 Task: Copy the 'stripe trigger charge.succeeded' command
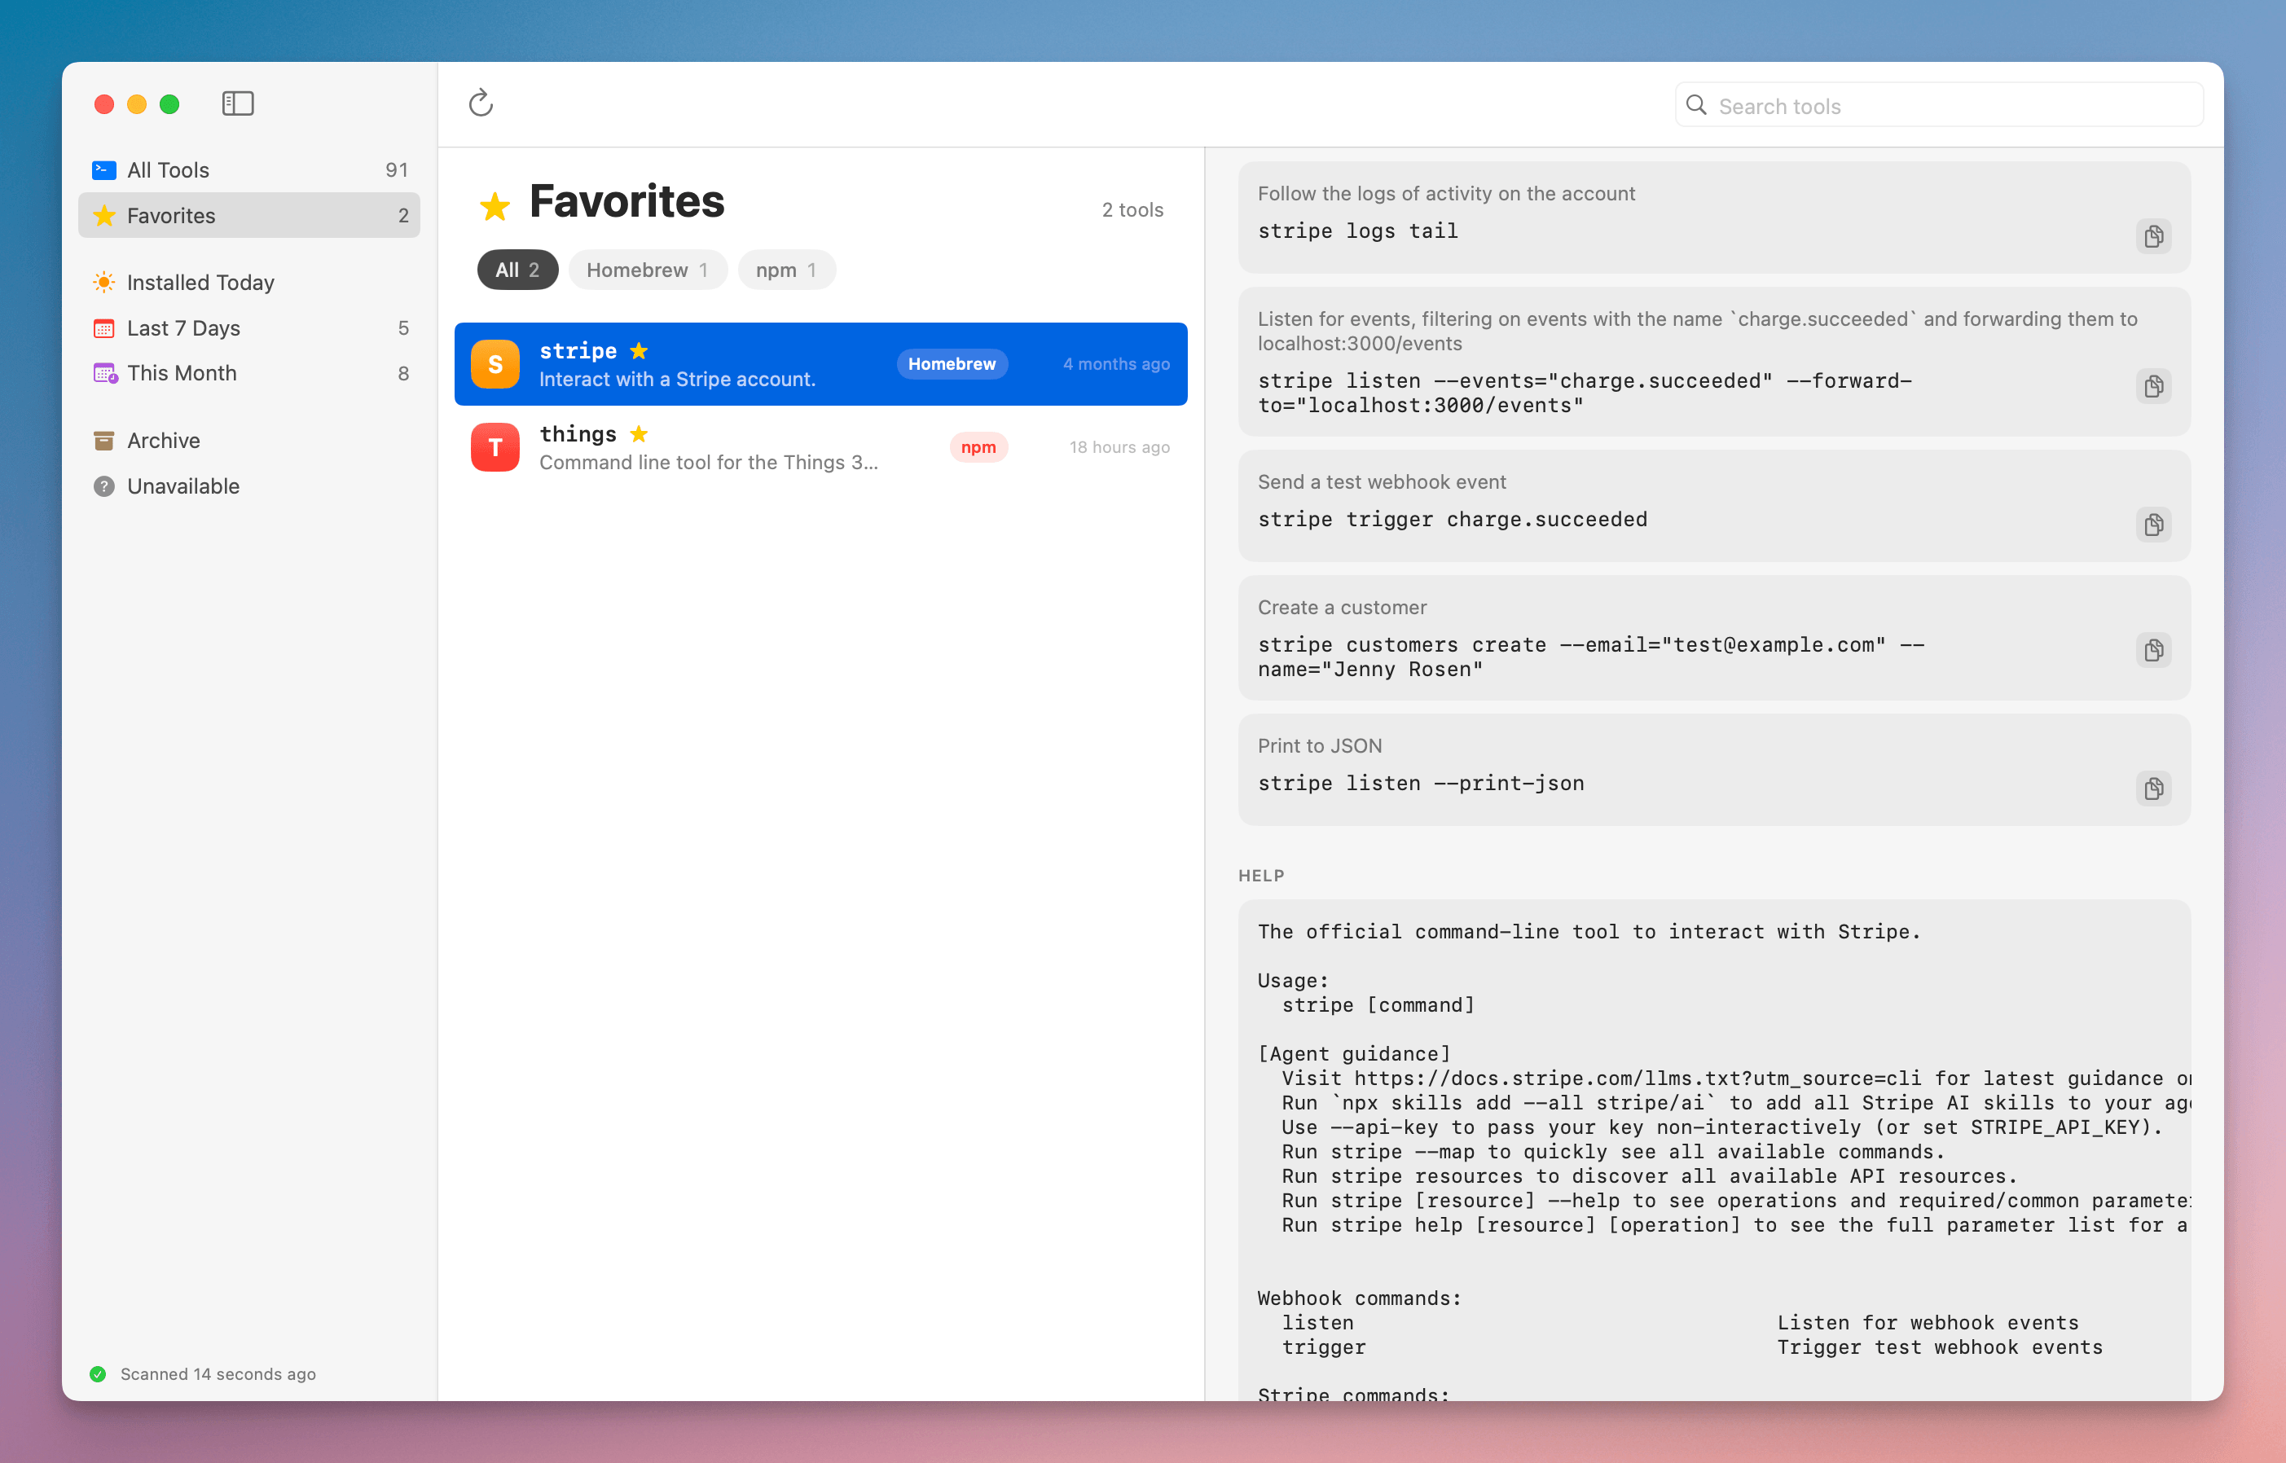[x=2153, y=525]
